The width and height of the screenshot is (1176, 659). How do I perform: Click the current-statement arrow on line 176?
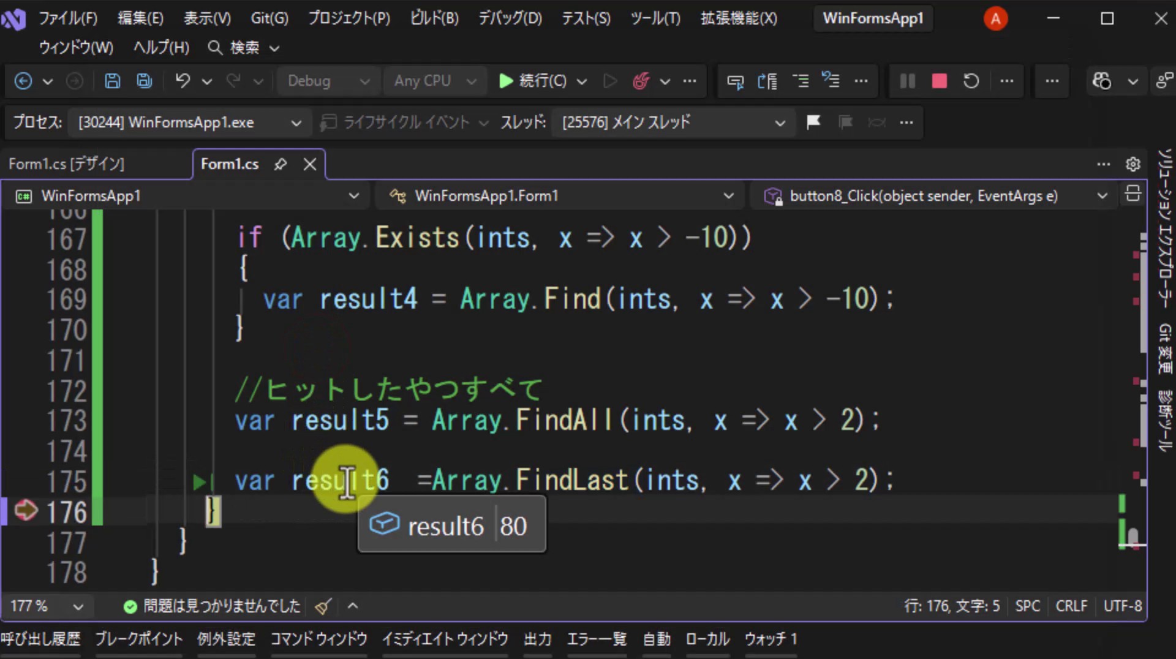26,510
